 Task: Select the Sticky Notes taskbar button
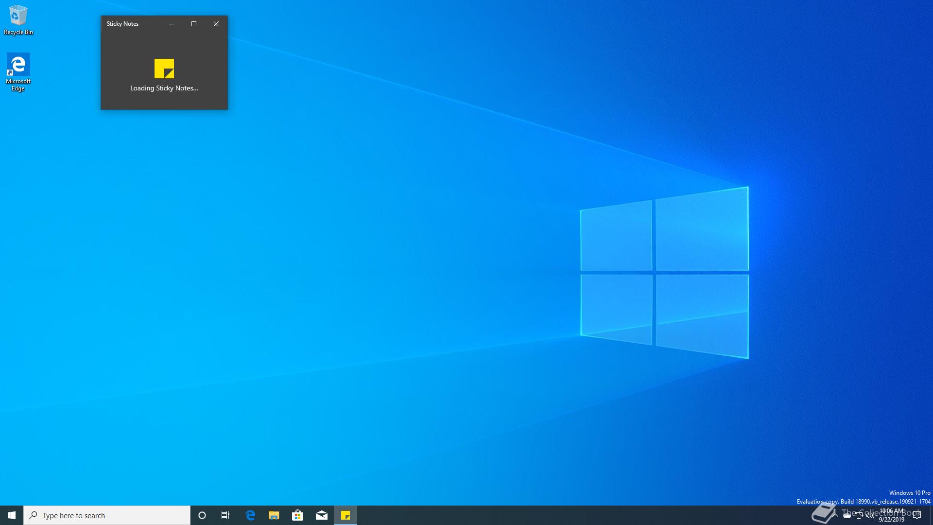coord(346,515)
